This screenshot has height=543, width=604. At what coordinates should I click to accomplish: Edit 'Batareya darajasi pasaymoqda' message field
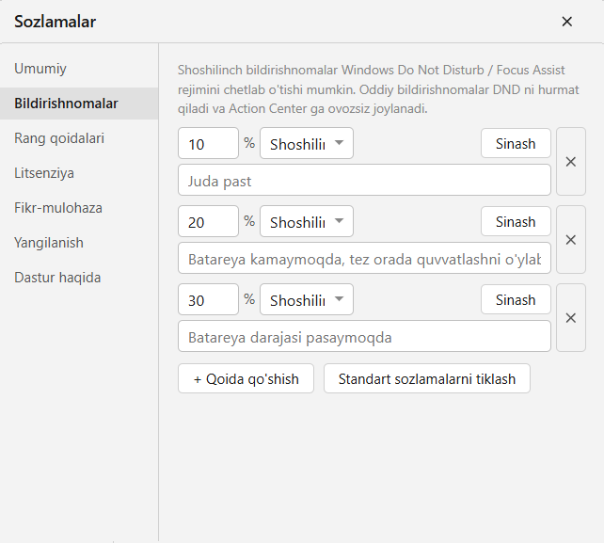click(x=364, y=336)
